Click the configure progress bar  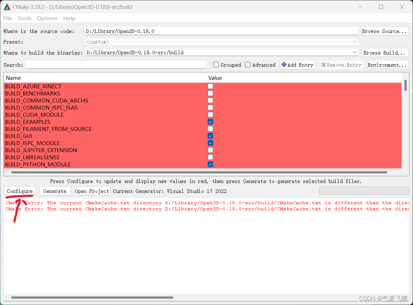coord(364,191)
